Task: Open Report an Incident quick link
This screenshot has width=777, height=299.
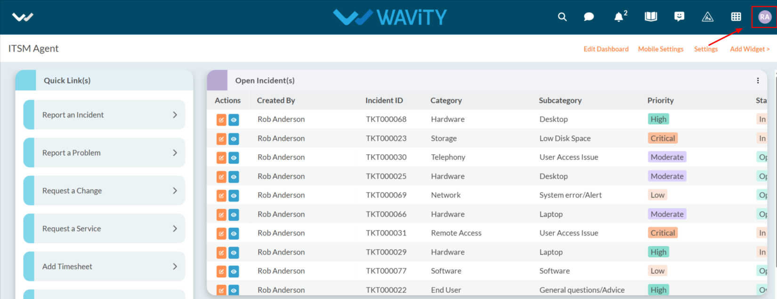Action: coord(104,115)
